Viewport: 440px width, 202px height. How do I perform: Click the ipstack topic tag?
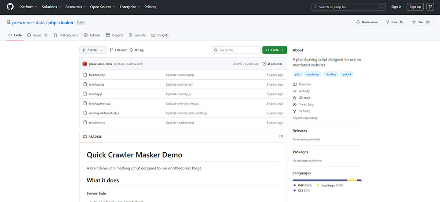tap(347, 74)
